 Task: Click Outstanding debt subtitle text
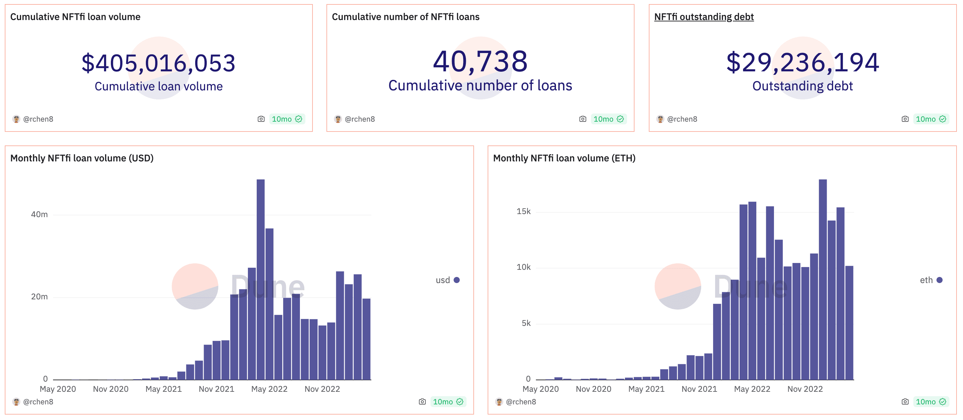coord(802,86)
